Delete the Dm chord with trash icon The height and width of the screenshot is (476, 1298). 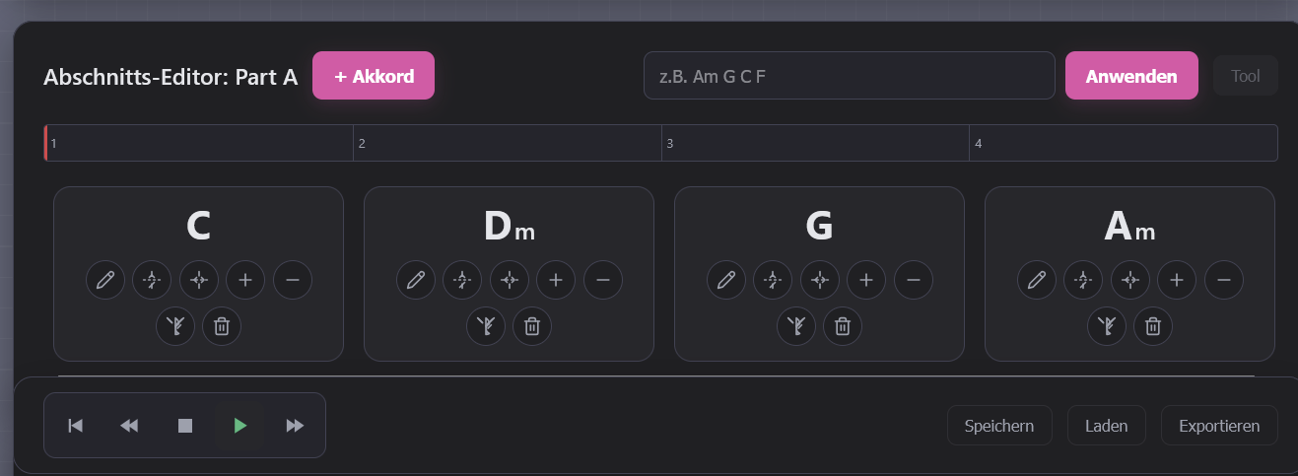532,326
